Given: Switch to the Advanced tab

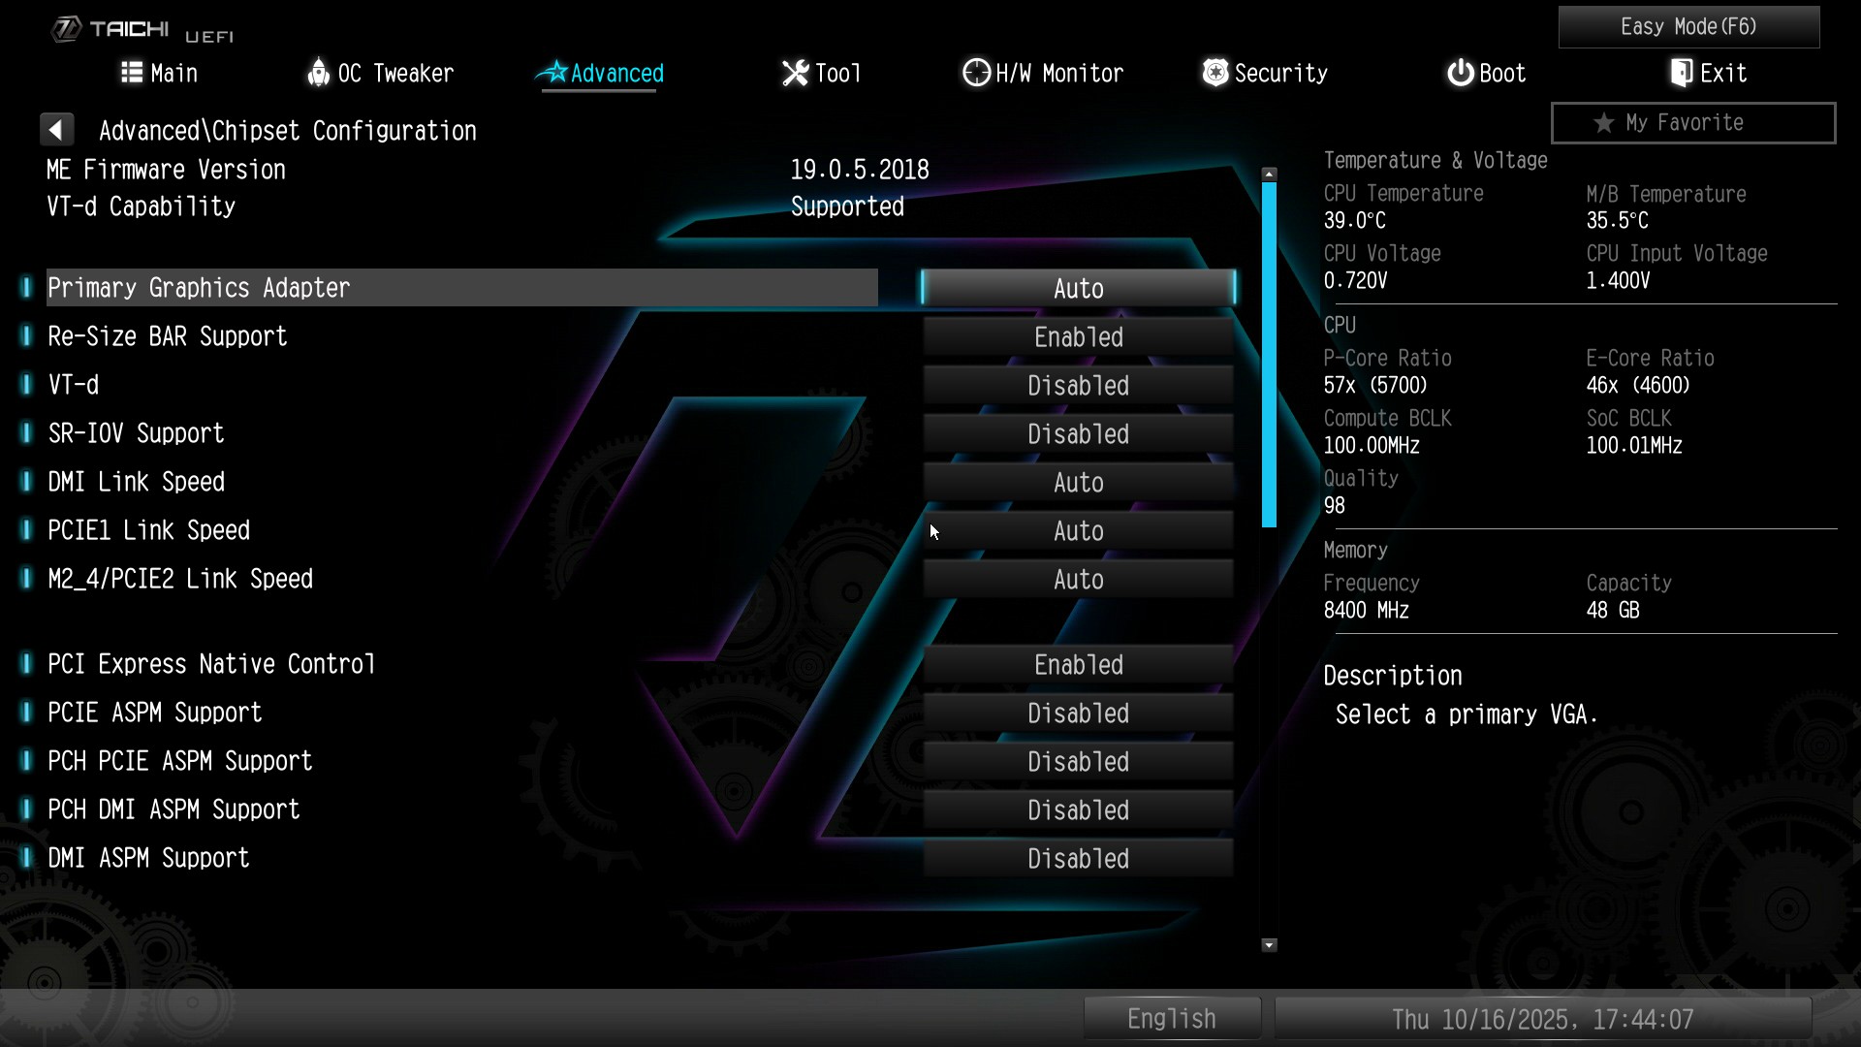Looking at the screenshot, I should (600, 74).
